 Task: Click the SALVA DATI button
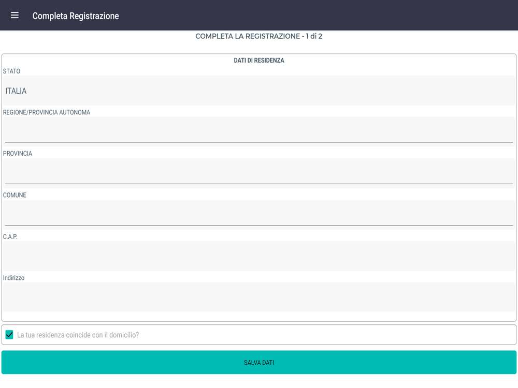[x=259, y=362]
